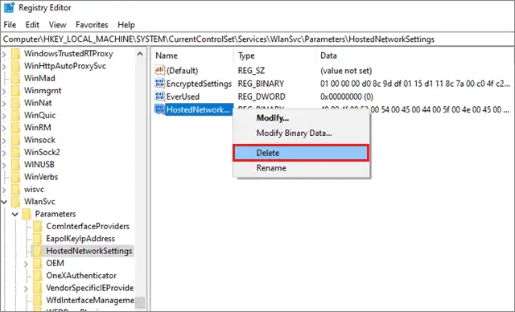
Task: Click the Winmgmt folder icon
Action: (16, 91)
